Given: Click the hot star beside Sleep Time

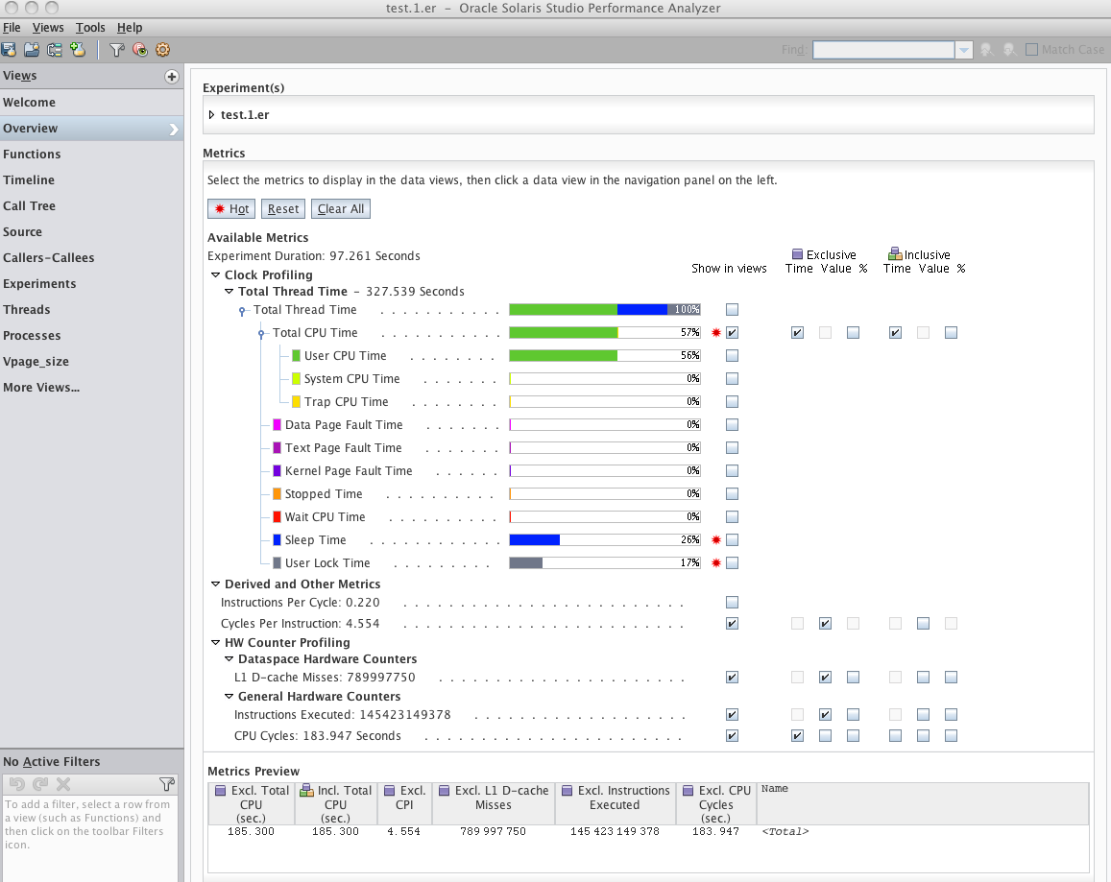Looking at the screenshot, I should (716, 539).
